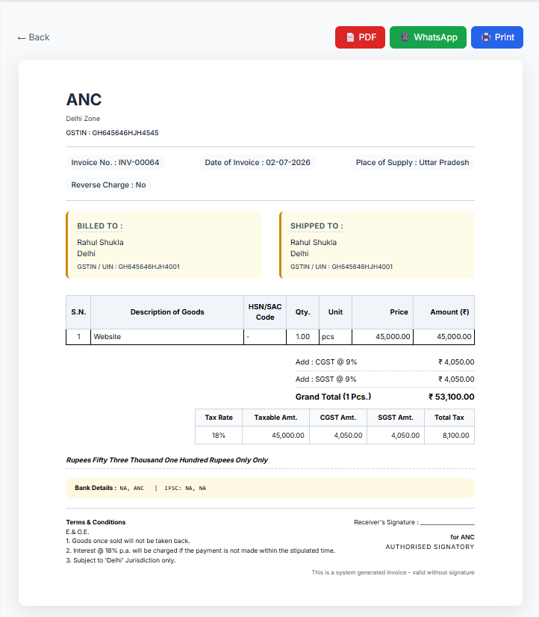Select the Website item description cell
Image resolution: width=539 pixels, height=617 pixels.
tap(167, 337)
